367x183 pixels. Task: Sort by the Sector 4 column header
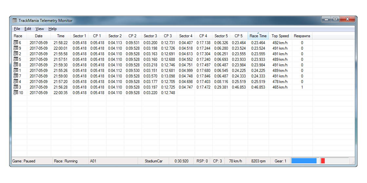185,36
